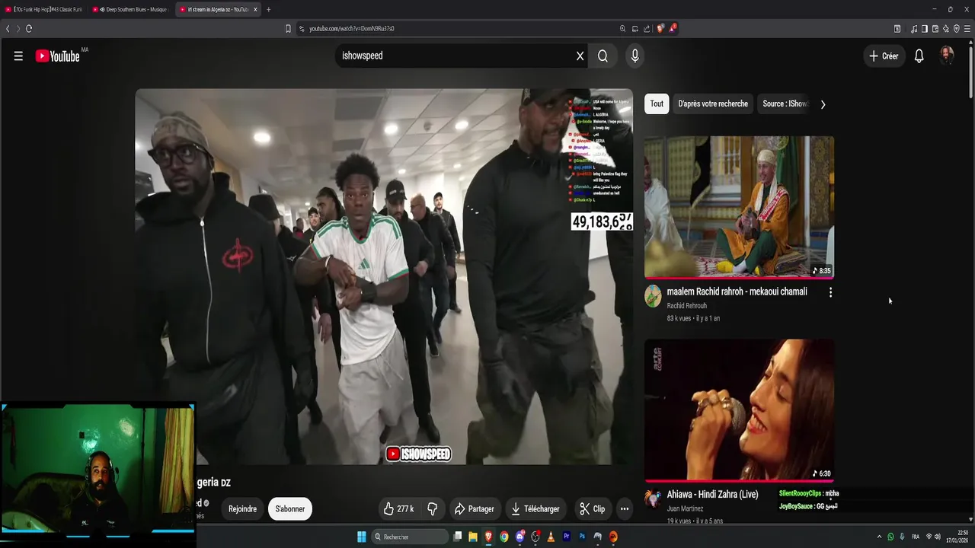The width and height of the screenshot is (975, 548).
Task: Open File Explorer from taskbar
Action: coord(473,537)
